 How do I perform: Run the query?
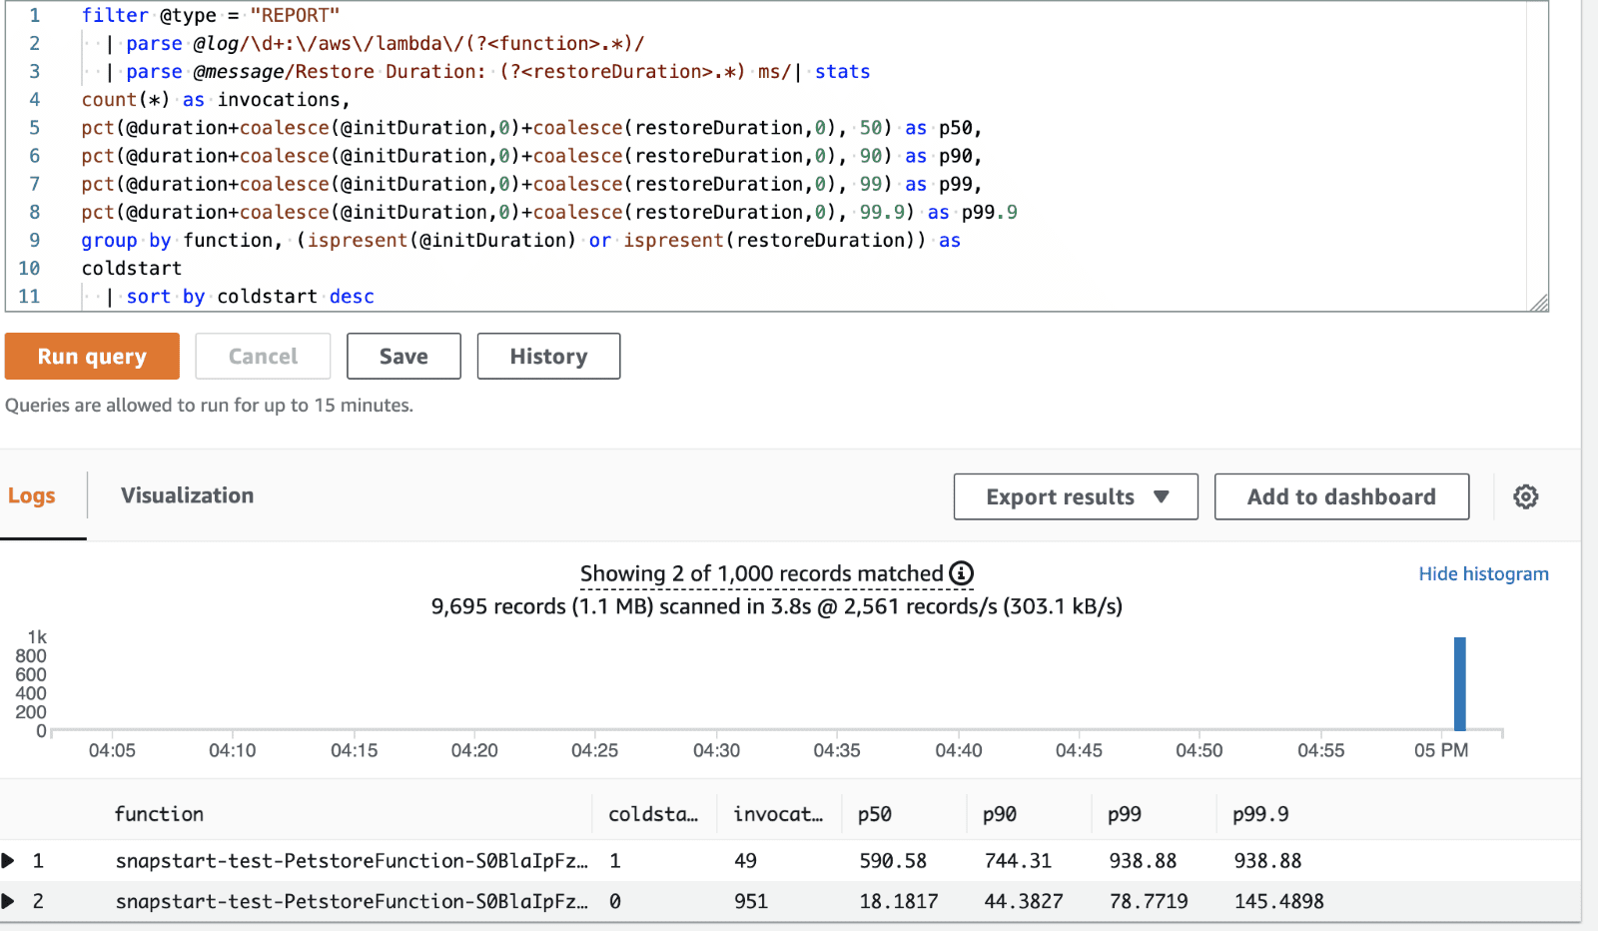tap(92, 357)
